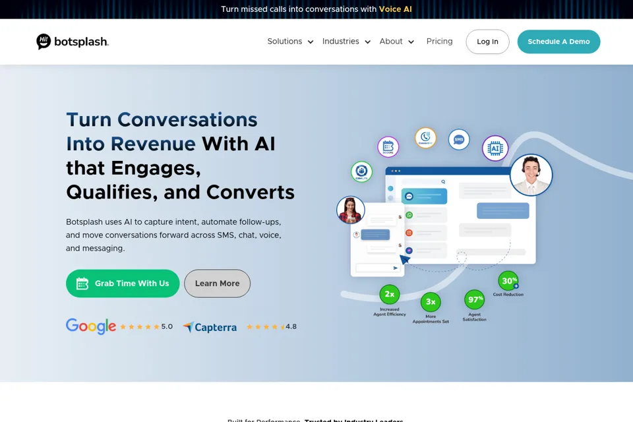Click the Voice AI banner link

395,9
